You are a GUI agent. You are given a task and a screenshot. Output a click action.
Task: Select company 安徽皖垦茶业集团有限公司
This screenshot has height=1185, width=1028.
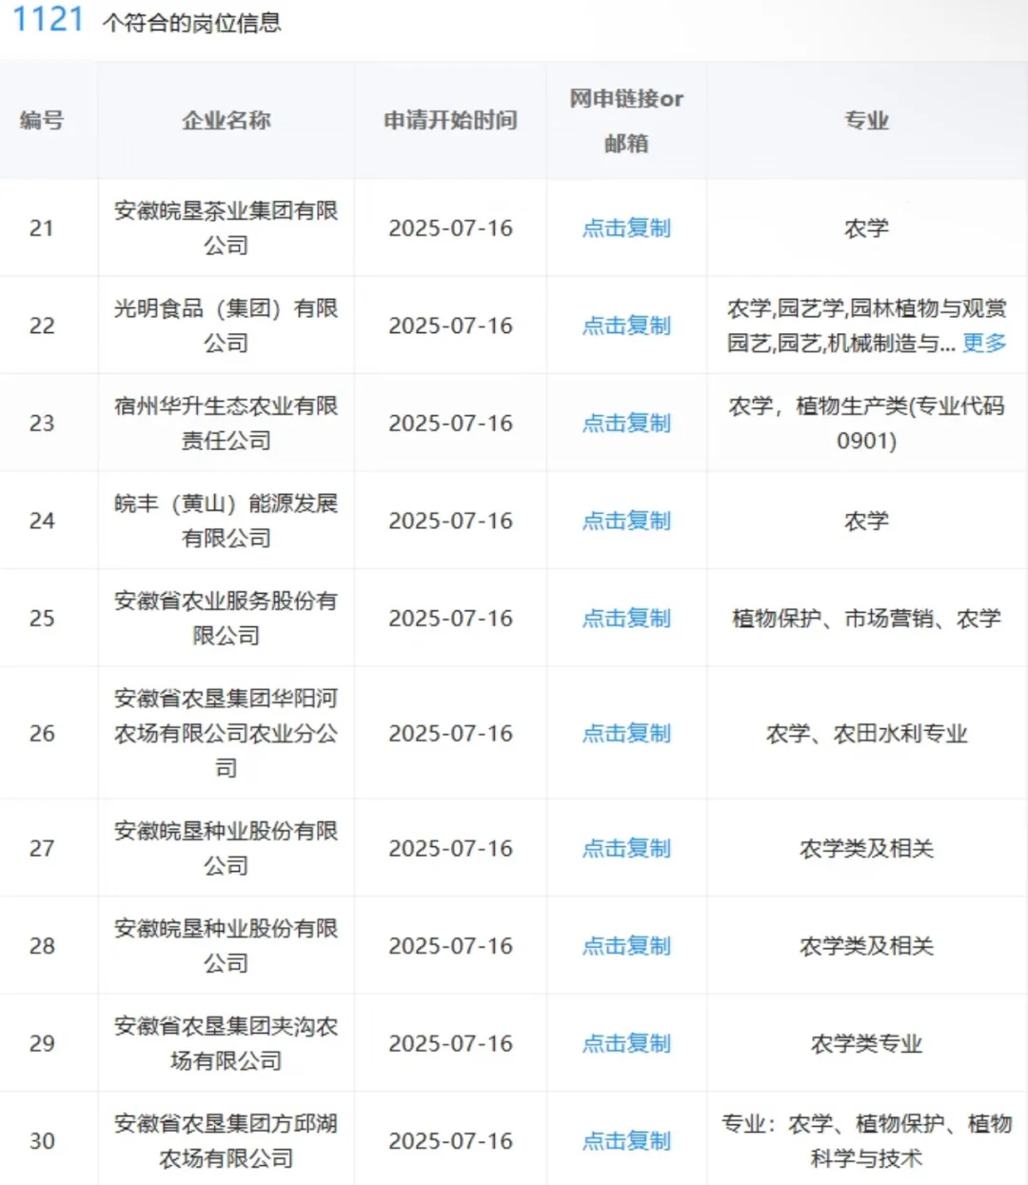[227, 228]
